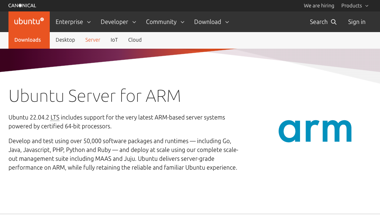Click the Ubuntu Server for ARM heading
Viewport: 380px width, 215px height.
(94, 96)
